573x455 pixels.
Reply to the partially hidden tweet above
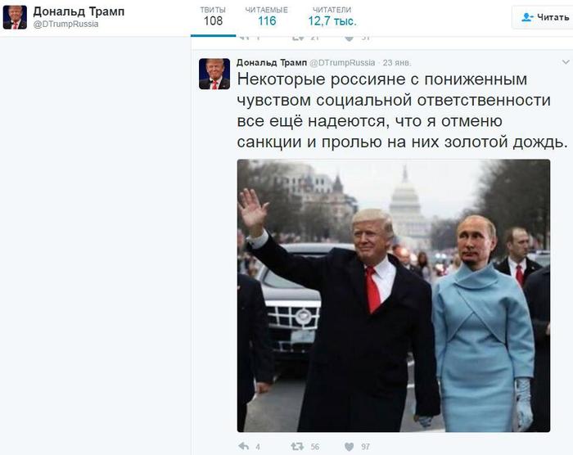click(x=244, y=38)
